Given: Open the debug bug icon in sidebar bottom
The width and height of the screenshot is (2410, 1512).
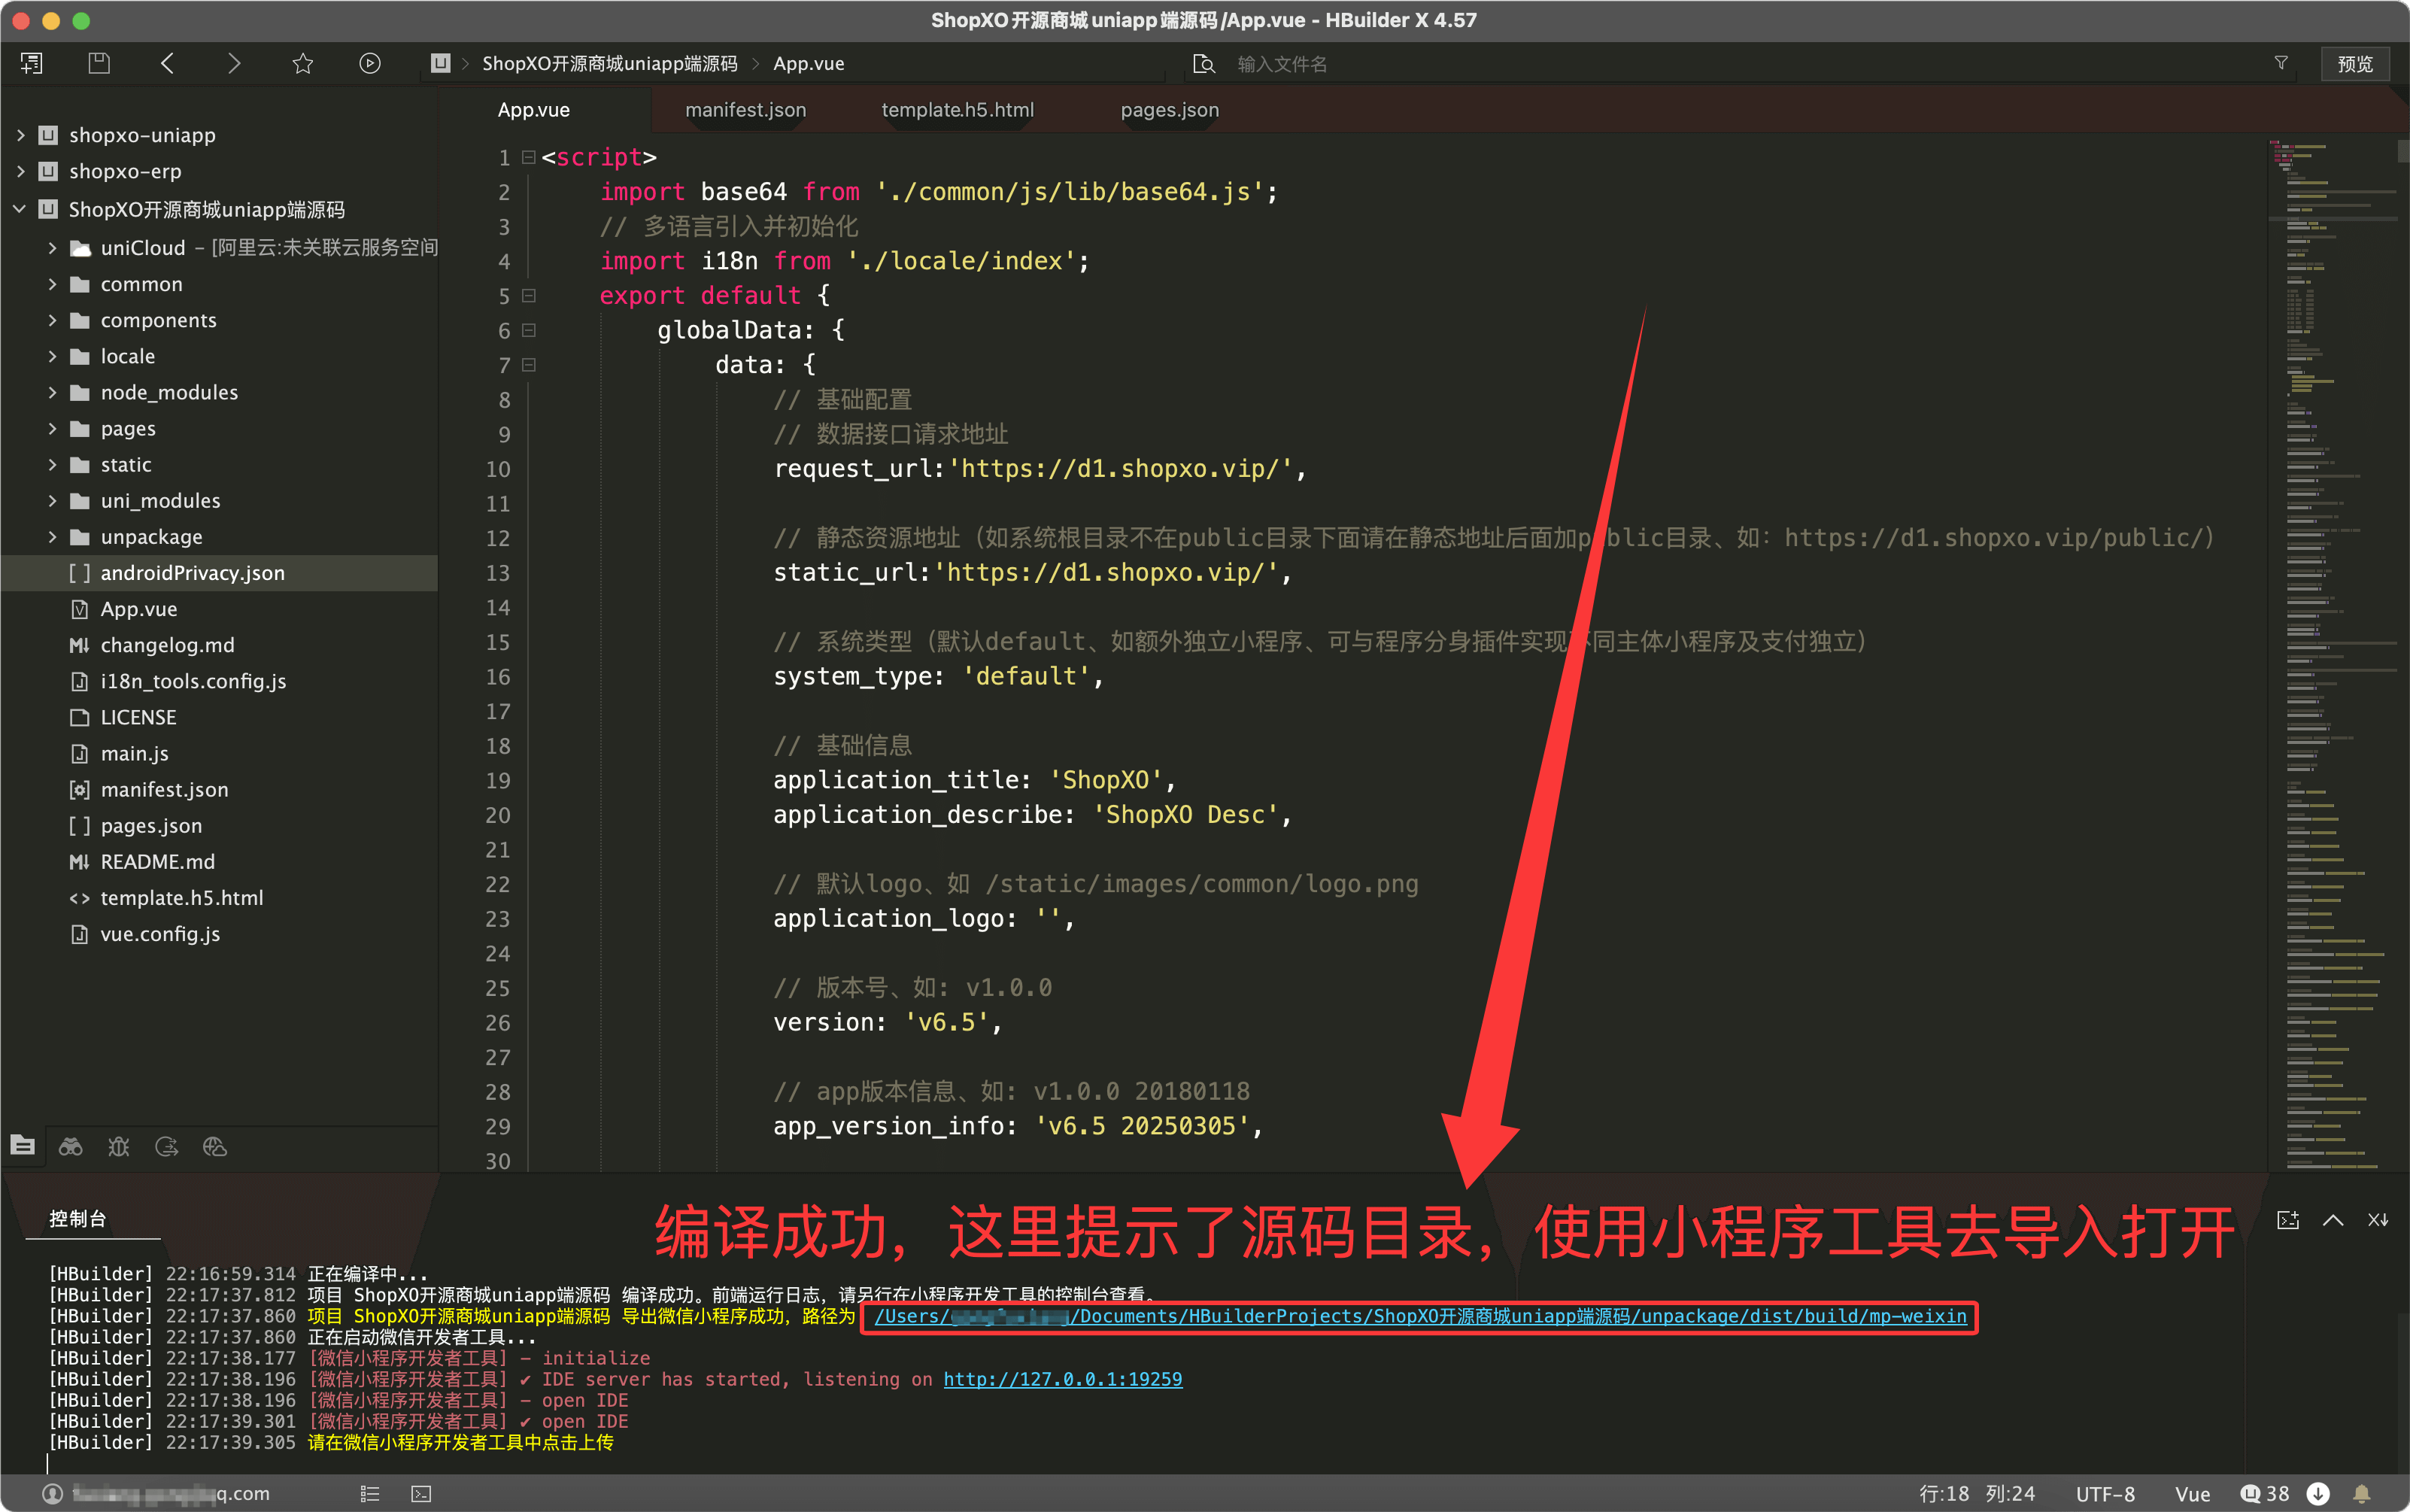Looking at the screenshot, I should pos(119,1146).
